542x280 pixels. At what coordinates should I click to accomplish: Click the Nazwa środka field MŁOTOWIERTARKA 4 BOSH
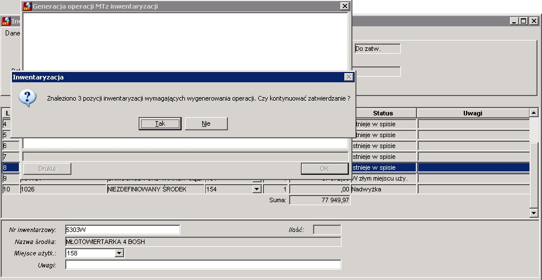[203, 242]
